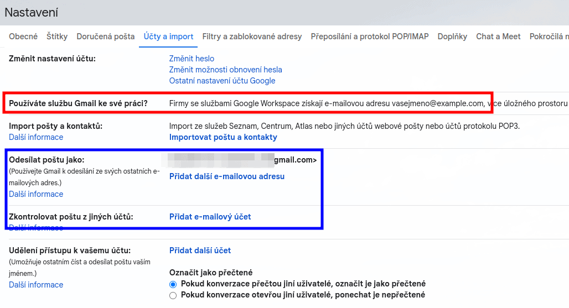Click the blurred gmail.com sender address
Viewport: 569px width, 308px height.
click(239, 160)
